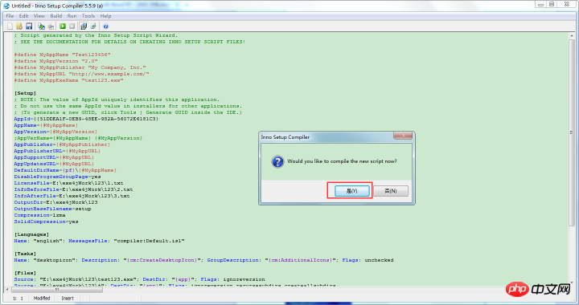Click the Source "test123.exe" file line
The image size is (579, 305).
(140, 279)
